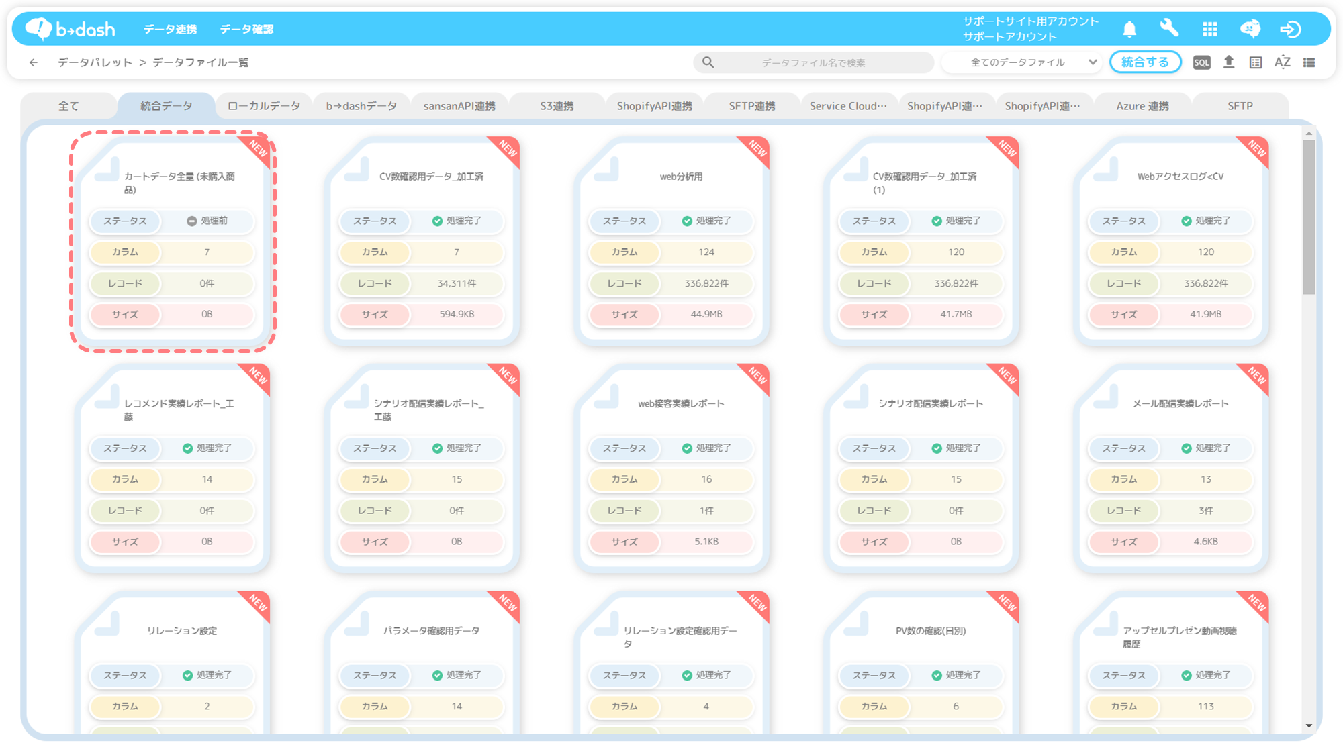Go back with the left arrow
This screenshot has width=1343, height=755.
tap(34, 62)
